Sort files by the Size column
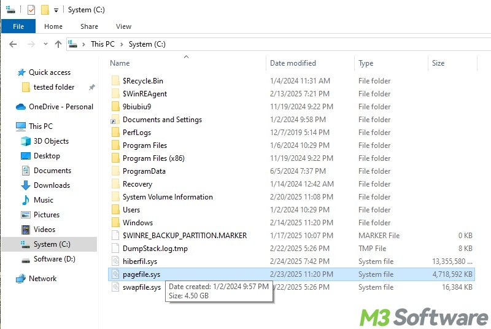 point(438,63)
